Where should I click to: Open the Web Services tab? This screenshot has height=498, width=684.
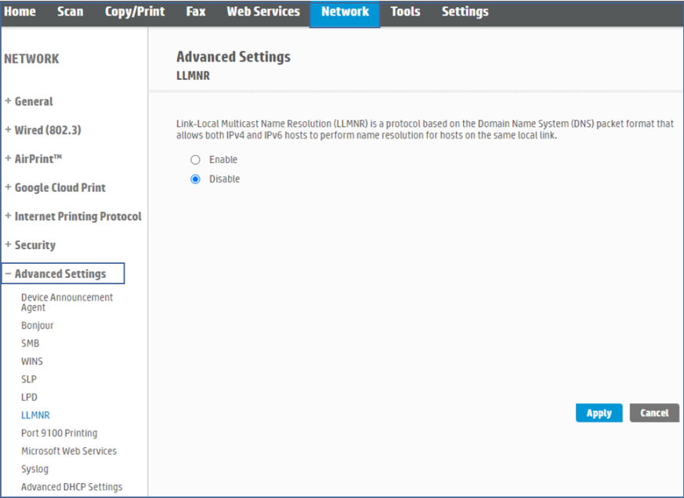point(263,12)
